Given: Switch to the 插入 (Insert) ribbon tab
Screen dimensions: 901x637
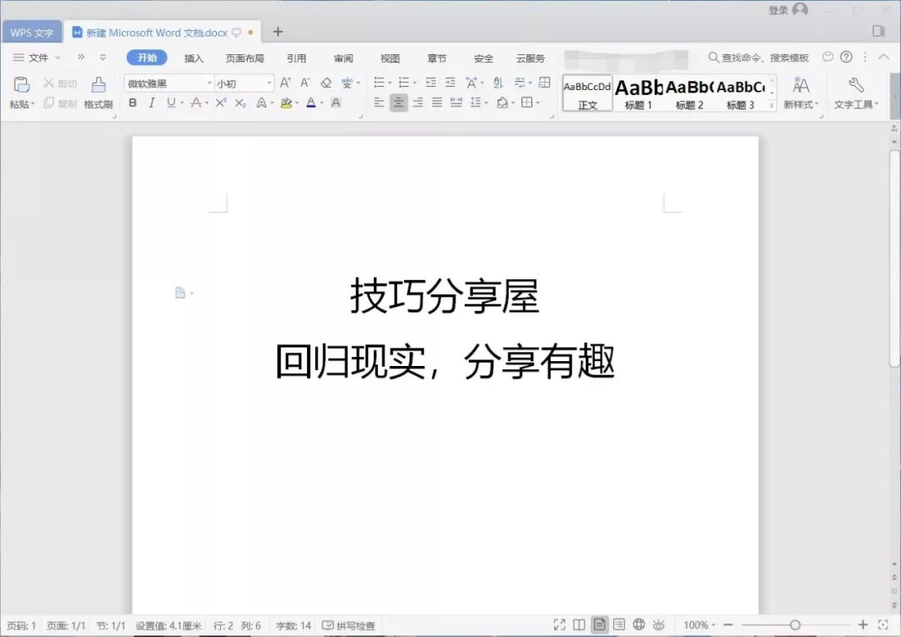Looking at the screenshot, I should tap(194, 58).
